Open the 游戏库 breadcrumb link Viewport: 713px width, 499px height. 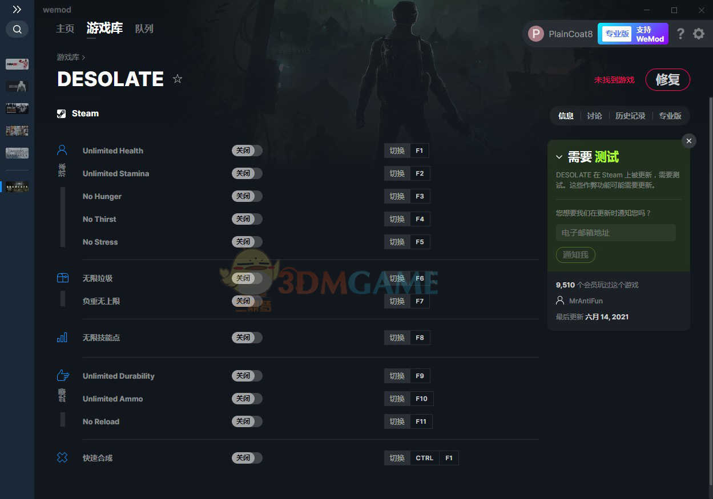click(x=68, y=57)
